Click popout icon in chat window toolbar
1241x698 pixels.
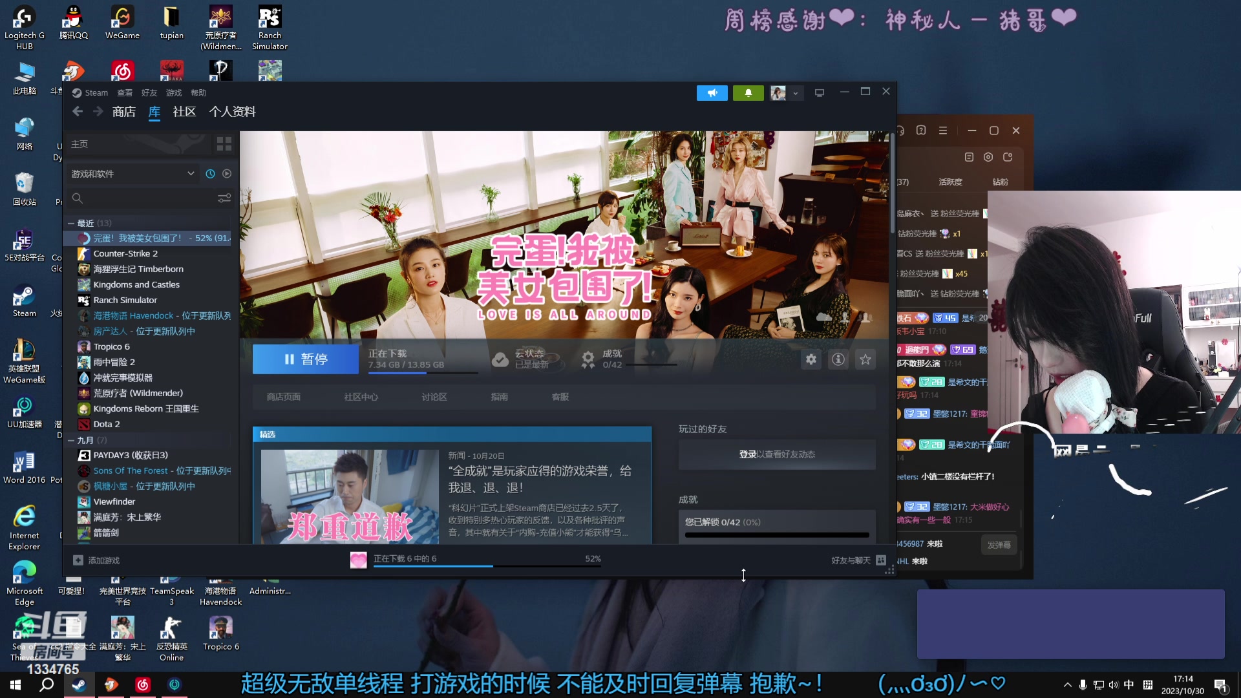pos(1008,157)
